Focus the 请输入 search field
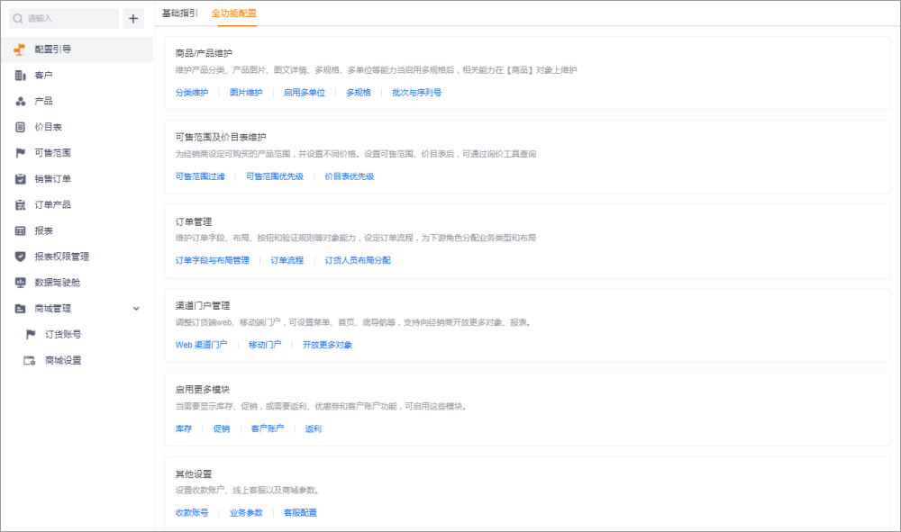 64,18
